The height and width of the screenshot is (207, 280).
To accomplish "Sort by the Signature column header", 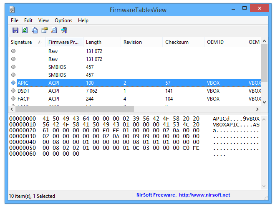I will pyautogui.click(x=27, y=42).
